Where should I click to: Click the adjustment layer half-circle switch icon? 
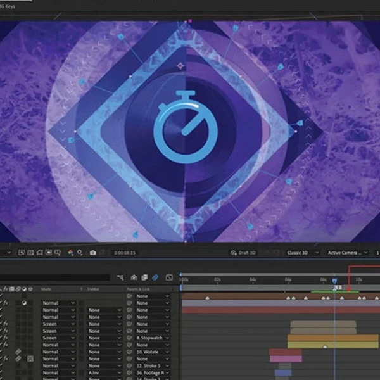point(24,303)
